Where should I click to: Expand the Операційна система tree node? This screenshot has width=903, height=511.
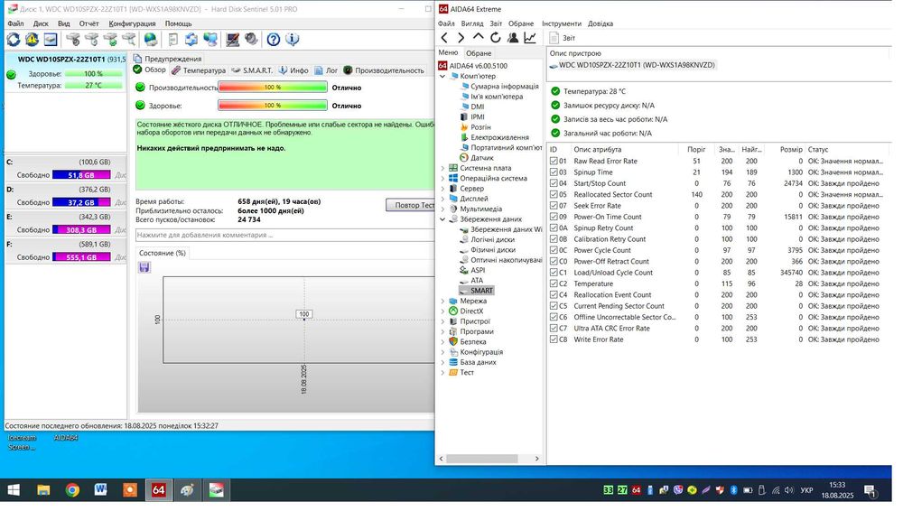coord(442,179)
